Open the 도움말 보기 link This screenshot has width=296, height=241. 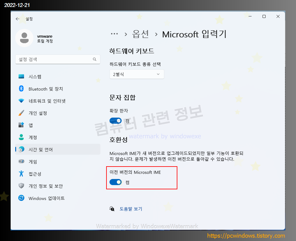coord(131,209)
